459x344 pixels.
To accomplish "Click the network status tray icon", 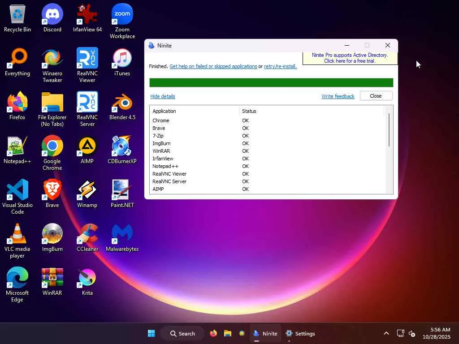I will (x=400, y=333).
